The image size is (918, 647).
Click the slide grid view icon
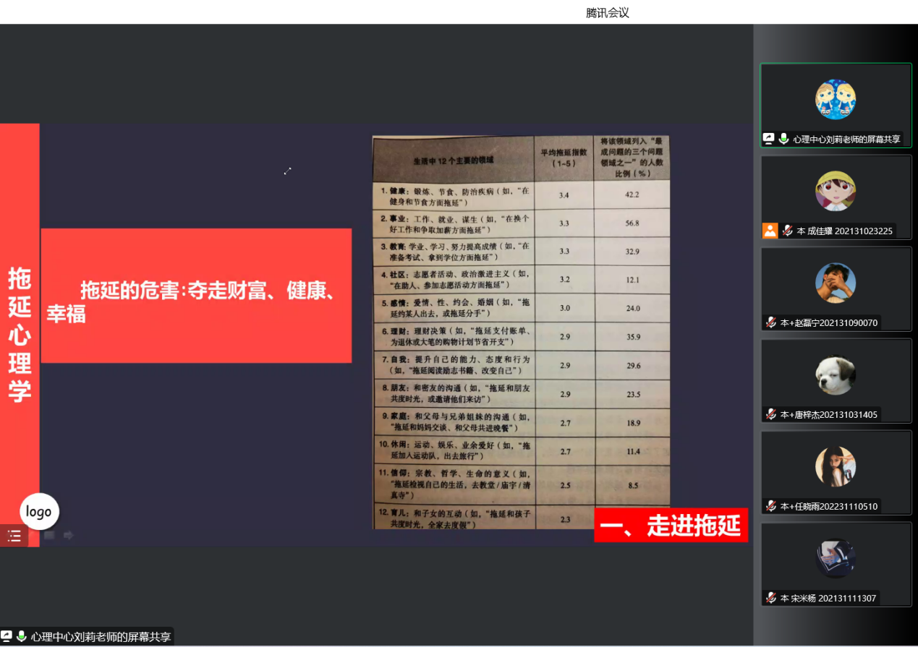(x=49, y=536)
